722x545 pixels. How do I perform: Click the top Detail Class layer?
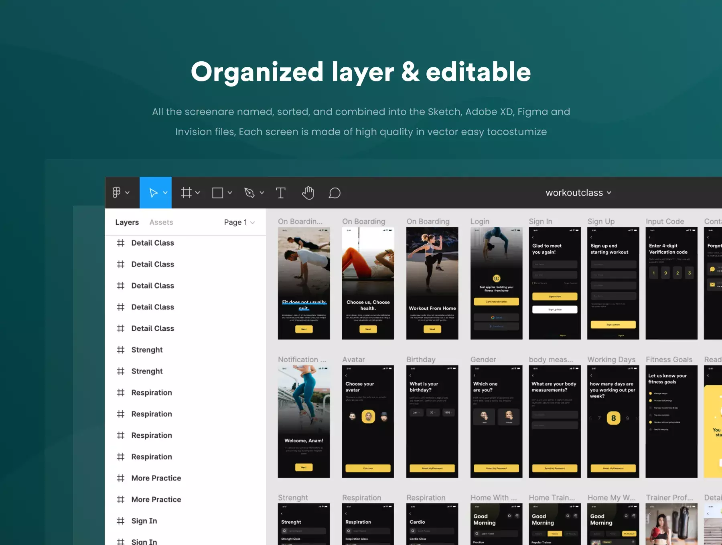[x=152, y=243]
